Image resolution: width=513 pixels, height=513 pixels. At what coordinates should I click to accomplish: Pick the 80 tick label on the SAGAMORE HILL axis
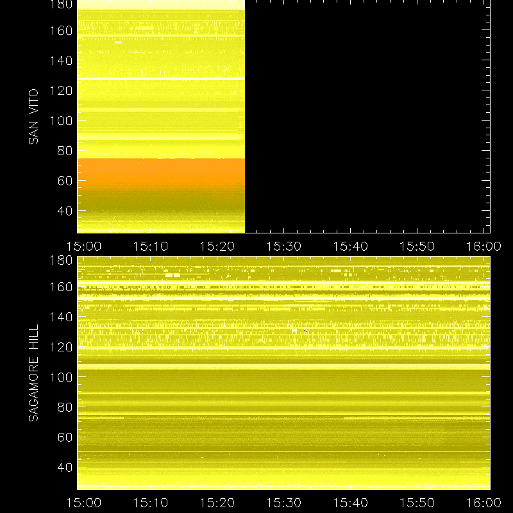coord(65,407)
